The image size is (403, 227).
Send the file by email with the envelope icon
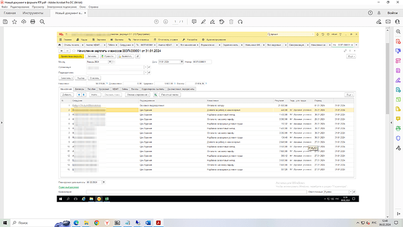(388, 22)
